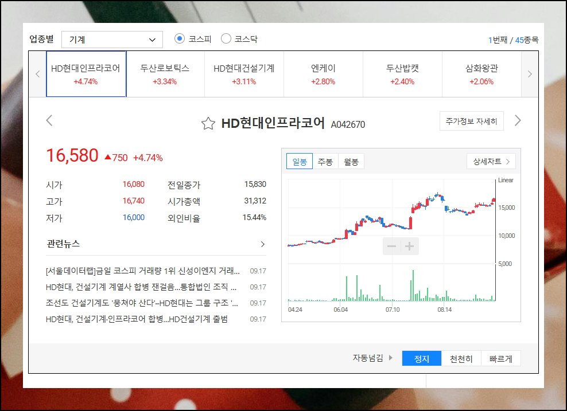Screen dimensions: 567x411
Task: Click 시가 value 16,080
Action: 134,184
